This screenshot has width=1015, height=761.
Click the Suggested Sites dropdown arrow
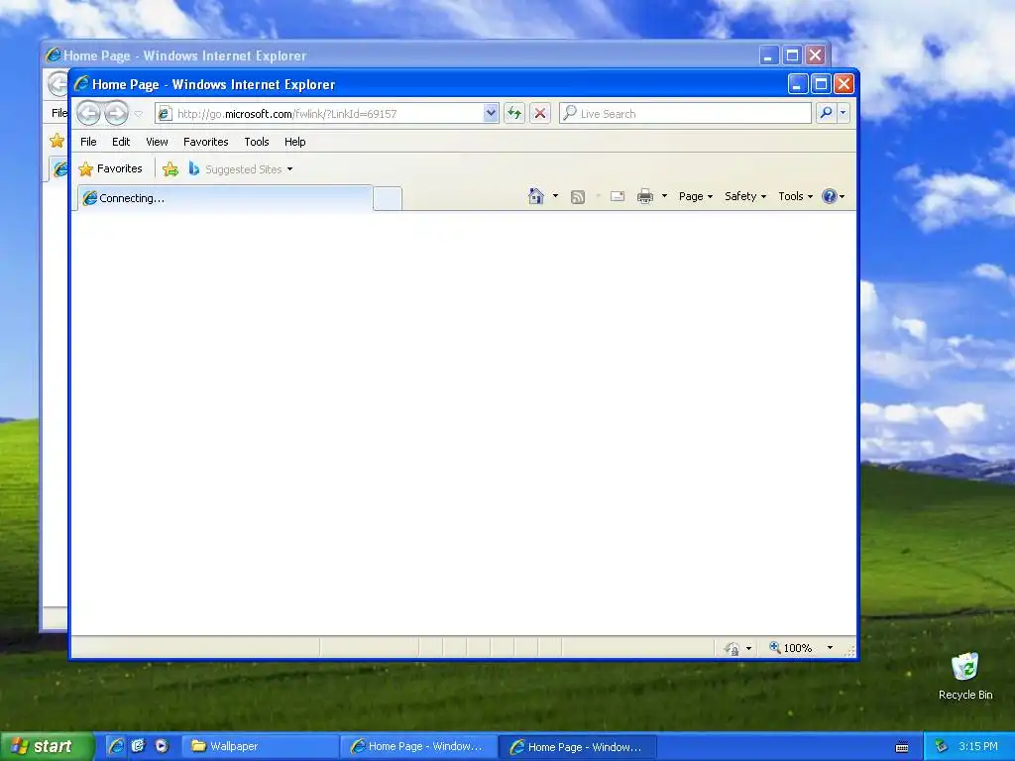point(289,169)
